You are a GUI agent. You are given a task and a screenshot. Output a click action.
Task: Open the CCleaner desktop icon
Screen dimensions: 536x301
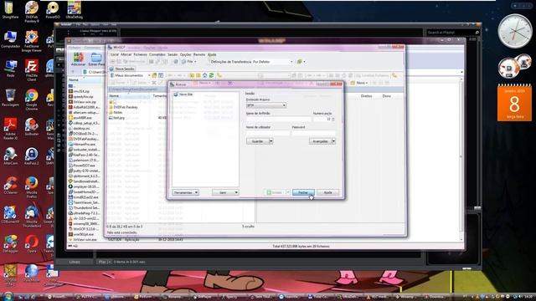[10, 186]
